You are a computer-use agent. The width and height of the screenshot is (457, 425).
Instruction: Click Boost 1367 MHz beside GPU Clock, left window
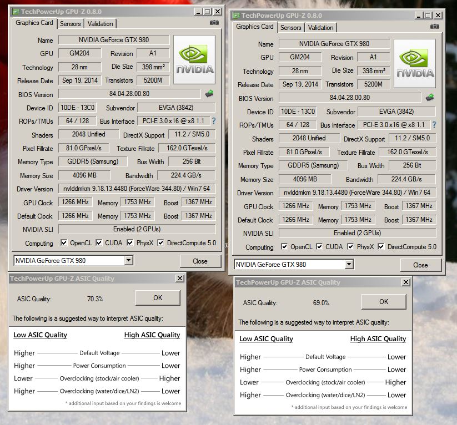point(198,202)
